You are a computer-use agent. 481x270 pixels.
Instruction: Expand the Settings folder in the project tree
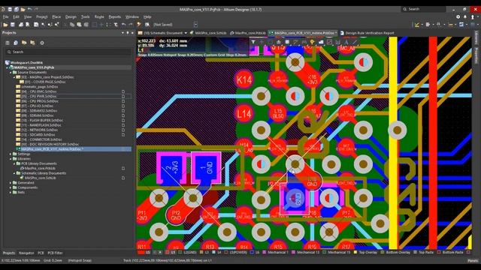pos(11,154)
